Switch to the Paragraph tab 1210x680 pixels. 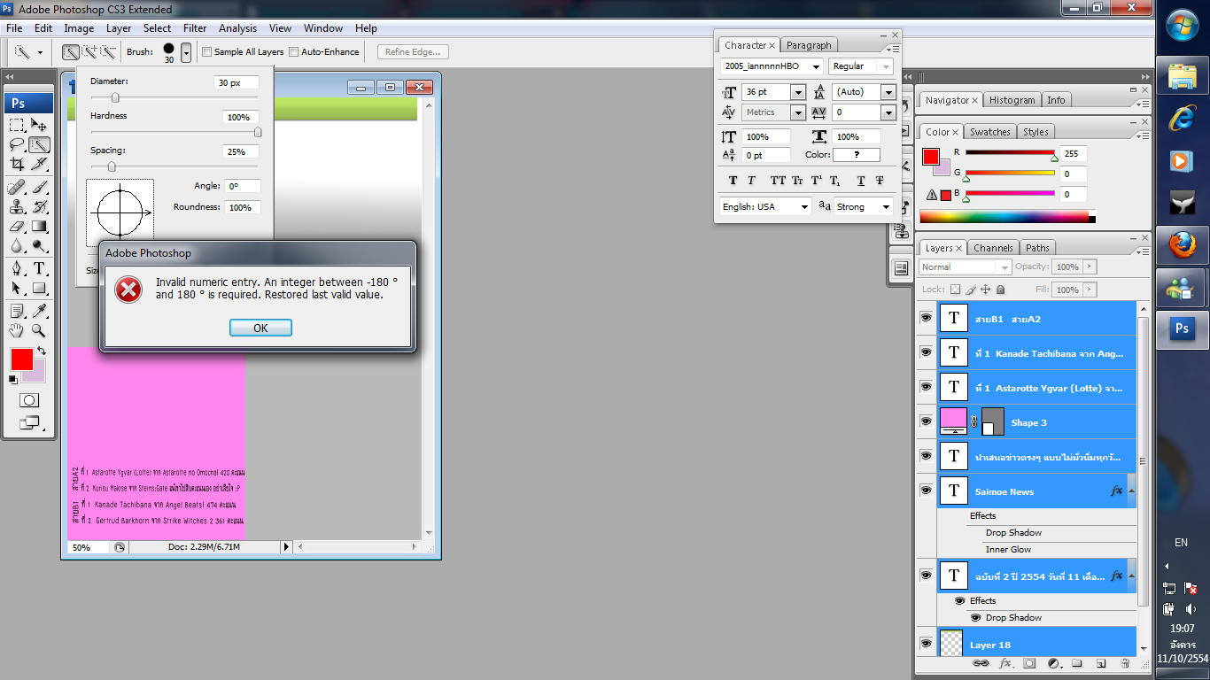(x=809, y=45)
